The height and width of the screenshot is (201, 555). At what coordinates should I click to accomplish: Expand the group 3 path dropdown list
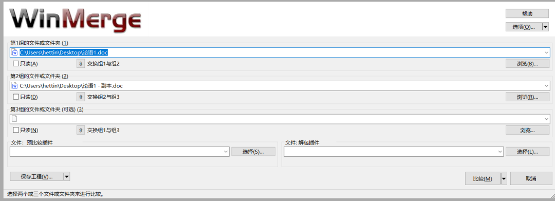pos(546,119)
